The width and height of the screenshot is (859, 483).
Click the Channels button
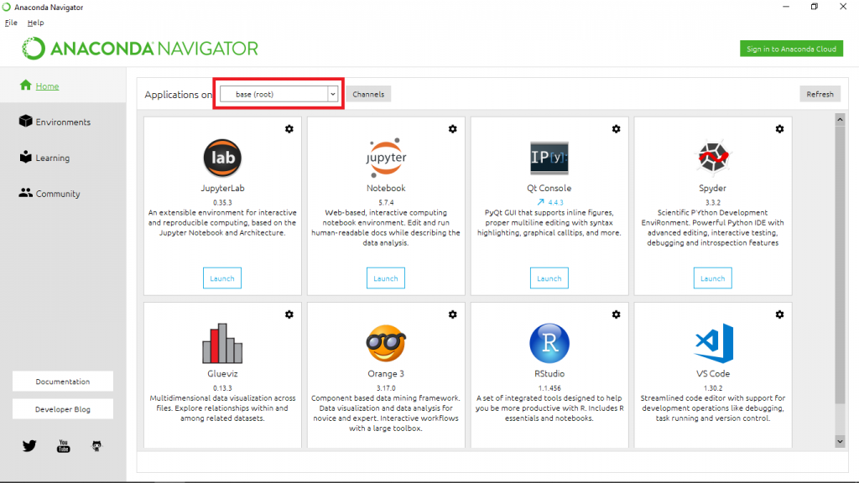tap(368, 94)
